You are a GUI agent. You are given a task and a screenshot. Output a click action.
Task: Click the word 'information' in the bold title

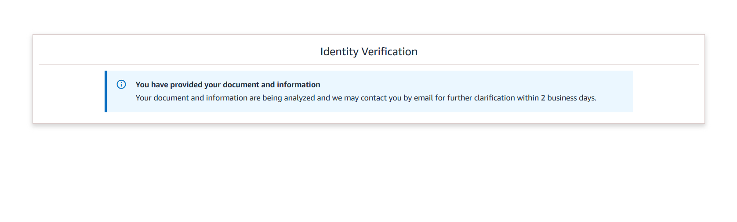click(x=298, y=85)
